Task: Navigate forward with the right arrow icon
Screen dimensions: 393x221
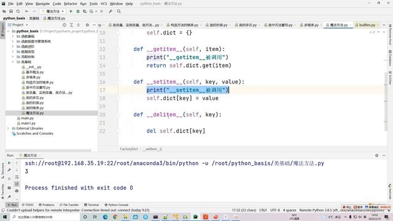Action: pyautogui.click(x=34, y=11)
